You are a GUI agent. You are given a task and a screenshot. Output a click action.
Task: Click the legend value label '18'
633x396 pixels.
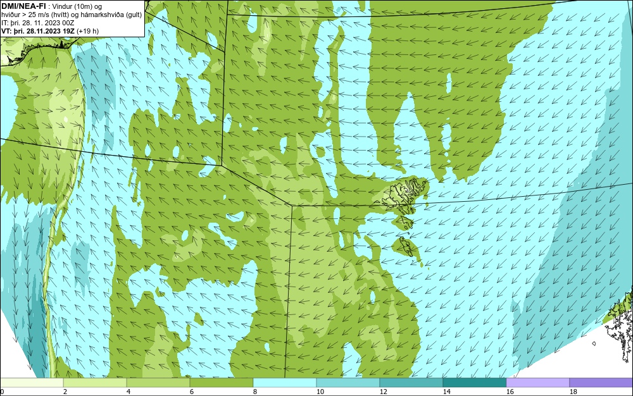click(573, 392)
